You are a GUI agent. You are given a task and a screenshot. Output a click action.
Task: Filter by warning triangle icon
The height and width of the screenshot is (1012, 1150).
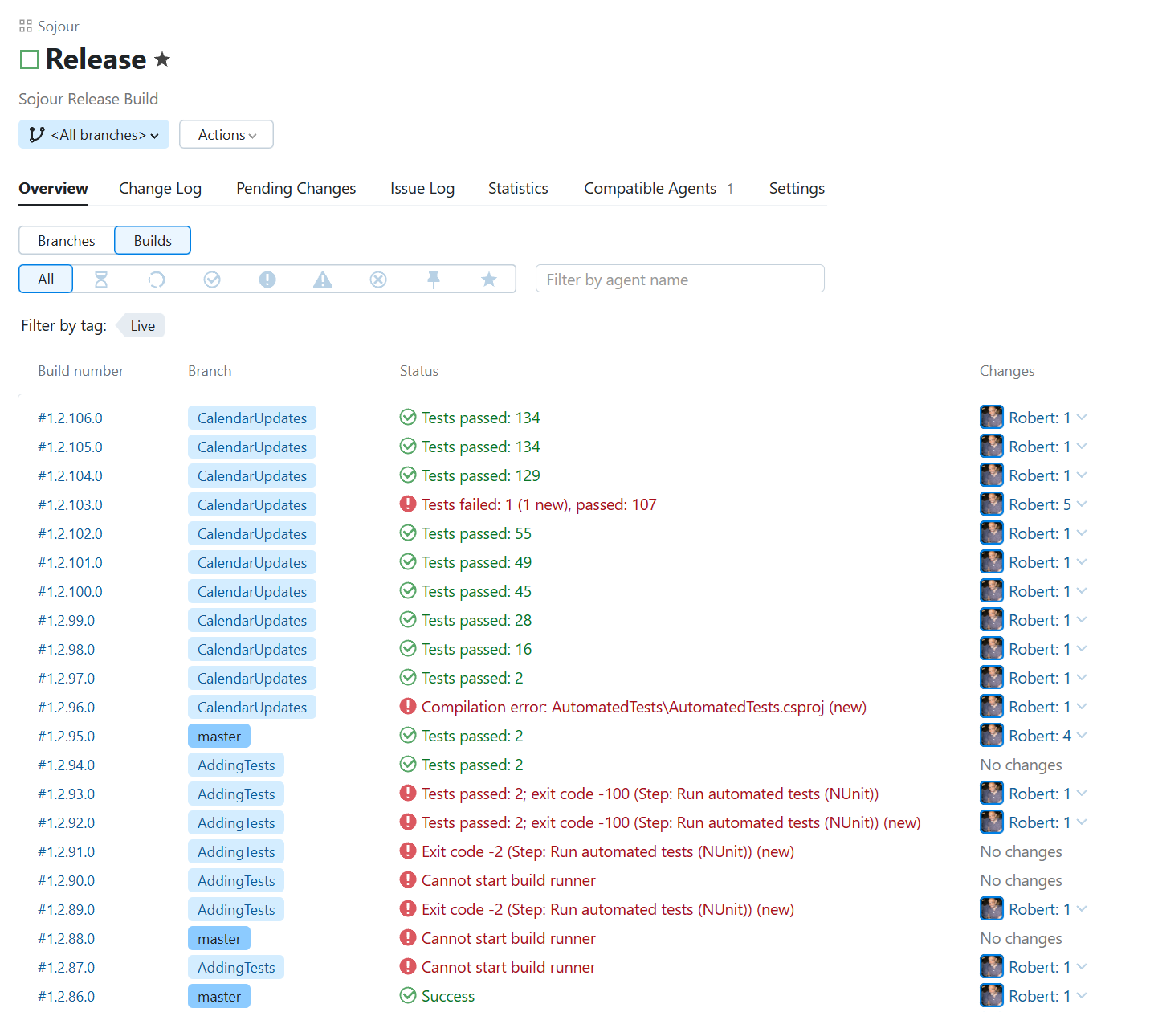pos(323,280)
